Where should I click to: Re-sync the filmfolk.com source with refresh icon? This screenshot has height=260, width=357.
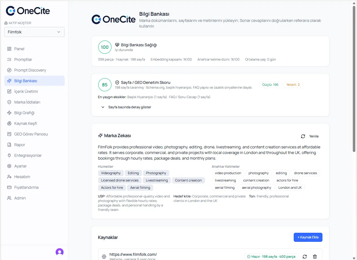click(x=305, y=257)
